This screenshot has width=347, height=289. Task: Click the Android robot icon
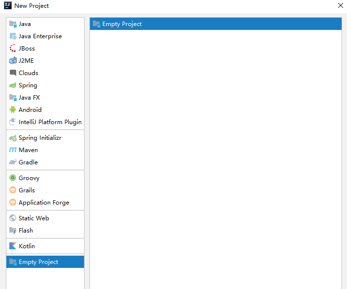pyautogui.click(x=13, y=110)
